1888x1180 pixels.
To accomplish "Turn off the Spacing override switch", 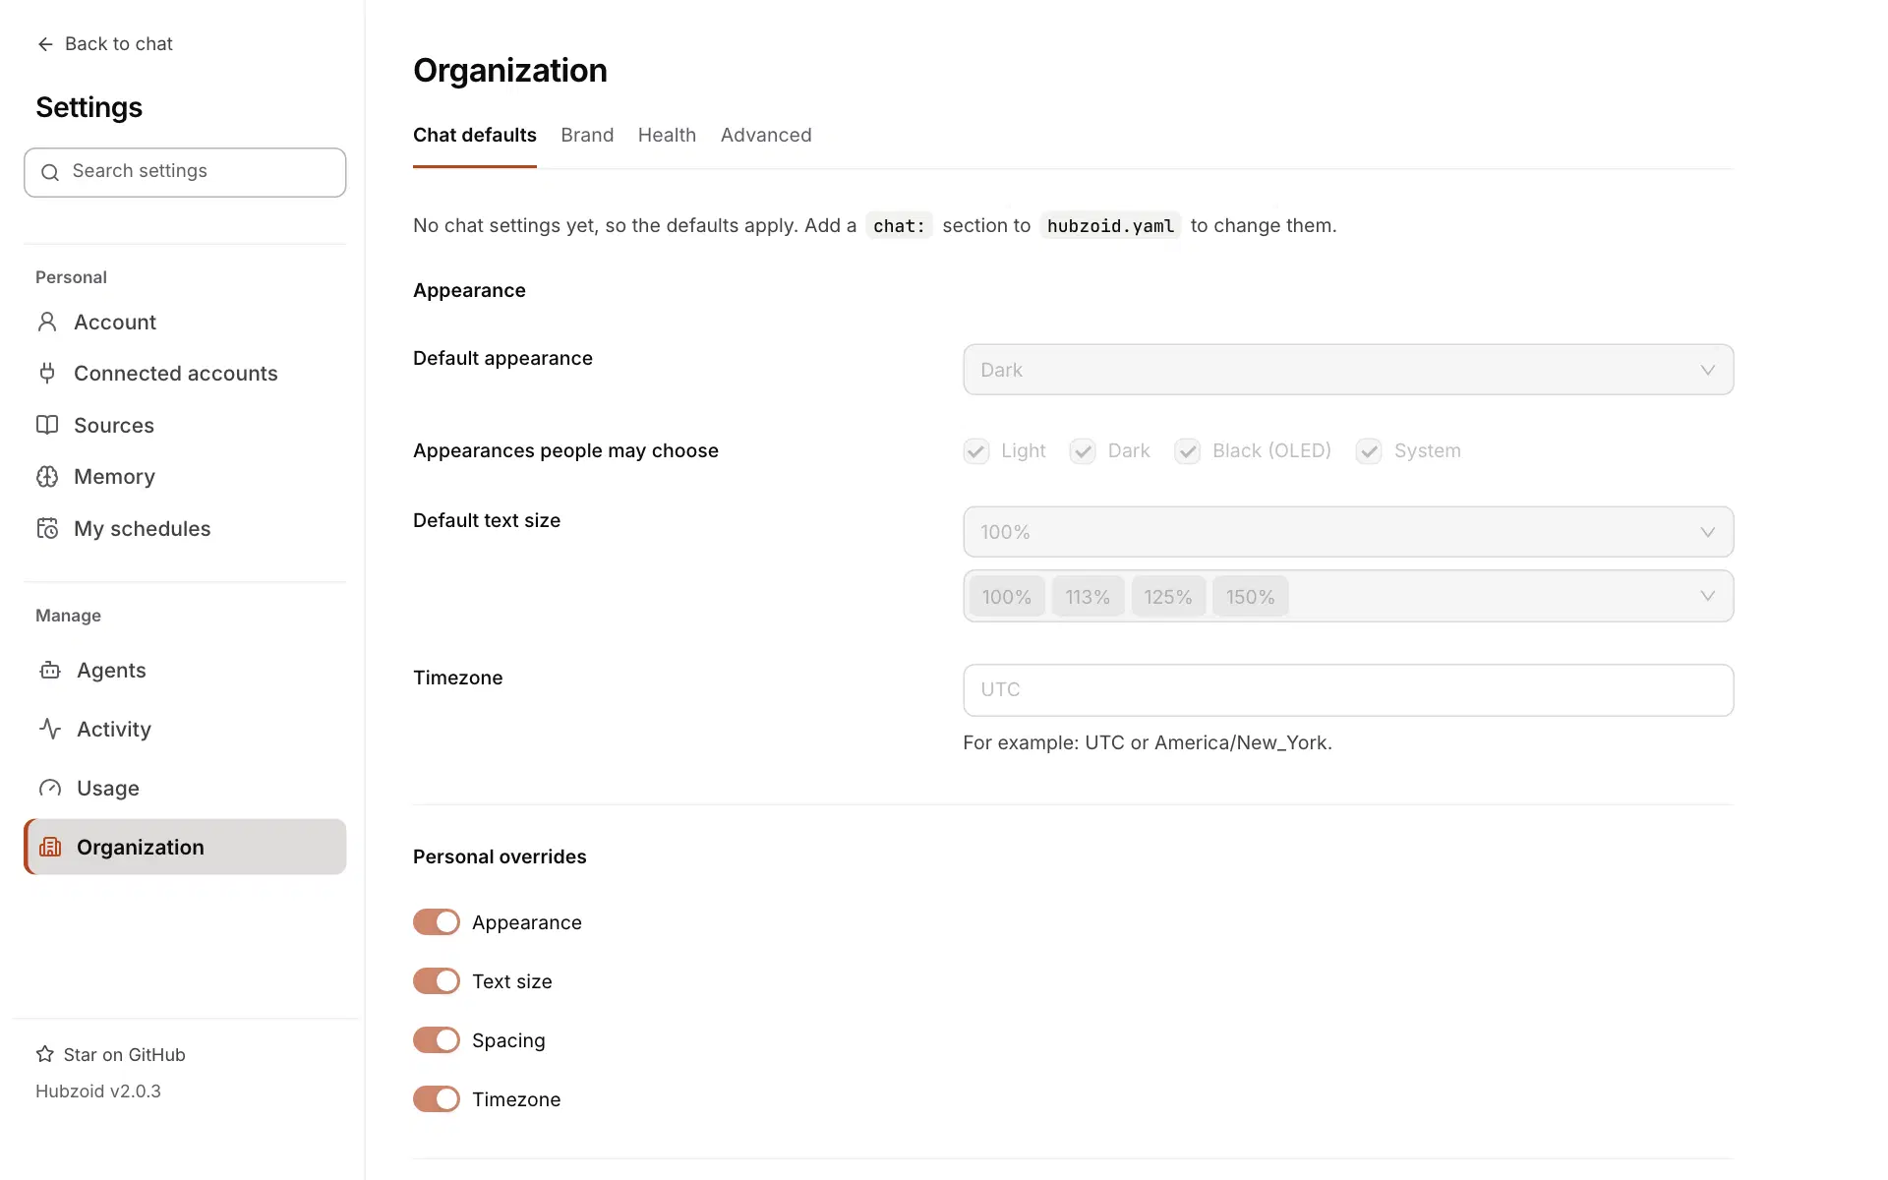I will pos(437,1040).
